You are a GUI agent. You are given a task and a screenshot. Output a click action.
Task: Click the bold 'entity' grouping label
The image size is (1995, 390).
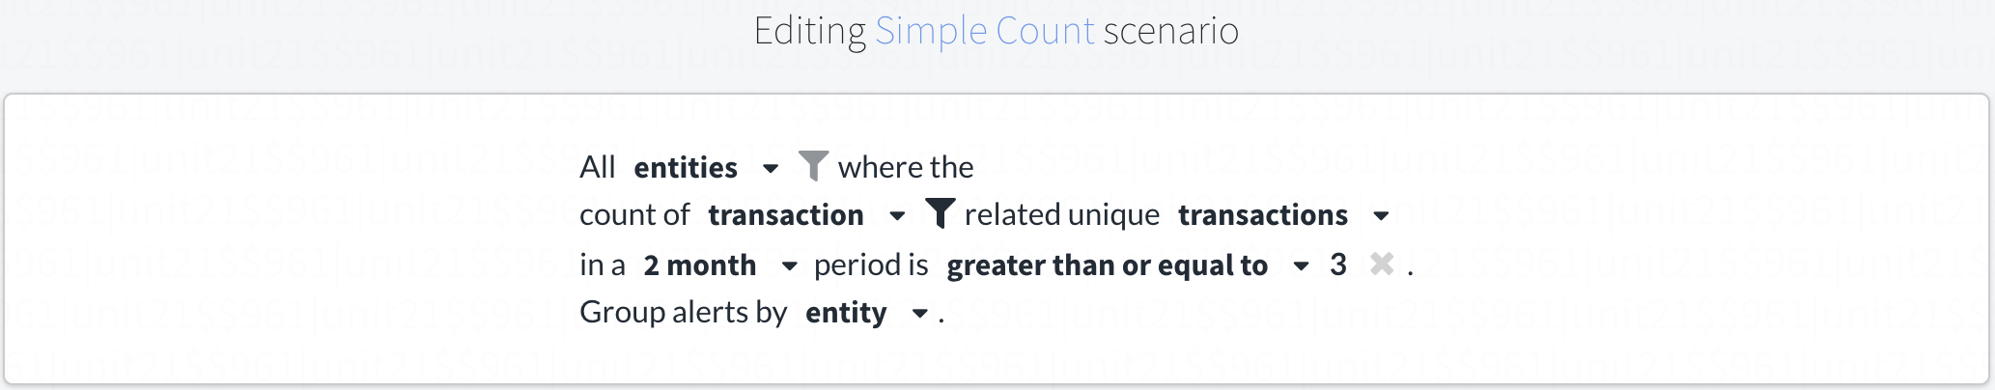click(846, 313)
